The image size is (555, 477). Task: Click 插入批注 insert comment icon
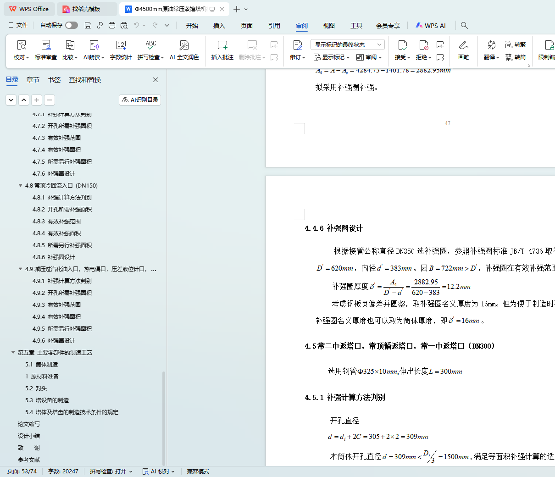click(x=222, y=45)
